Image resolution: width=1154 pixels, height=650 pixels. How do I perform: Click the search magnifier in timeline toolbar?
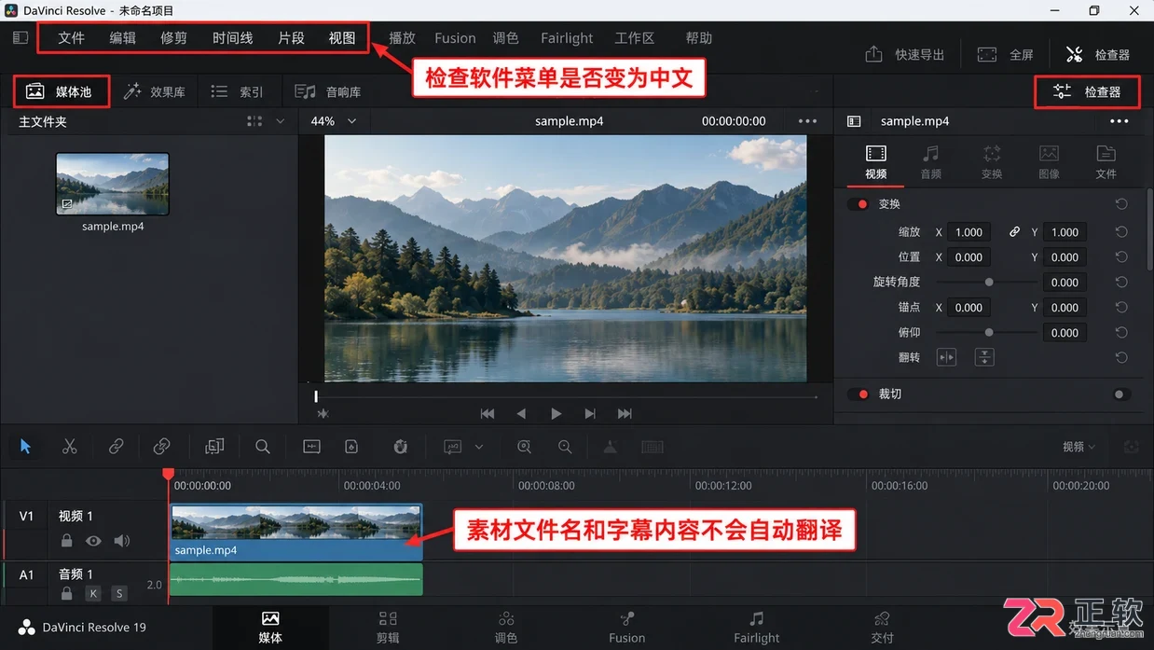pyautogui.click(x=263, y=447)
